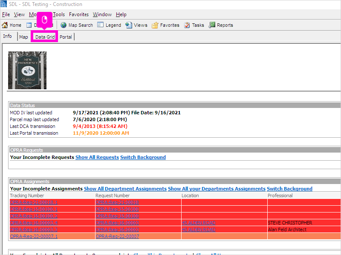
Task: Open tracking number OPRA-Req-16-00003.3
Action: [x=34, y=229]
